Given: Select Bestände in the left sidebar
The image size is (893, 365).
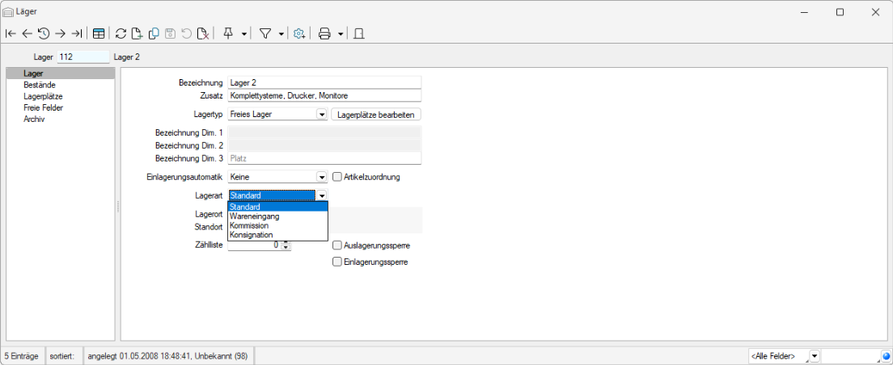Looking at the screenshot, I should point(40,84).
